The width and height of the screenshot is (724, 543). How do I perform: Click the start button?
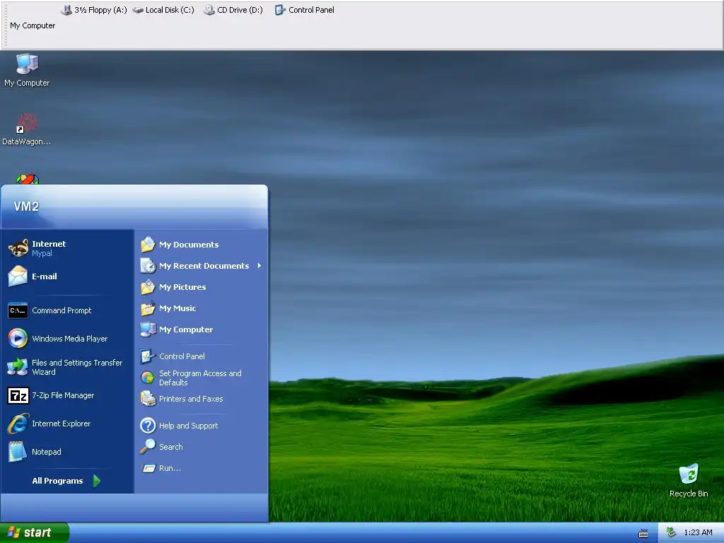coord(34,532)
